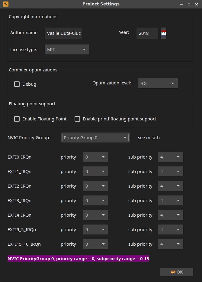This screenshot has width=202, height=282.
Task: Change EXTI1_IRQn sub priority dropdown
Action: [x=170, y=172]
